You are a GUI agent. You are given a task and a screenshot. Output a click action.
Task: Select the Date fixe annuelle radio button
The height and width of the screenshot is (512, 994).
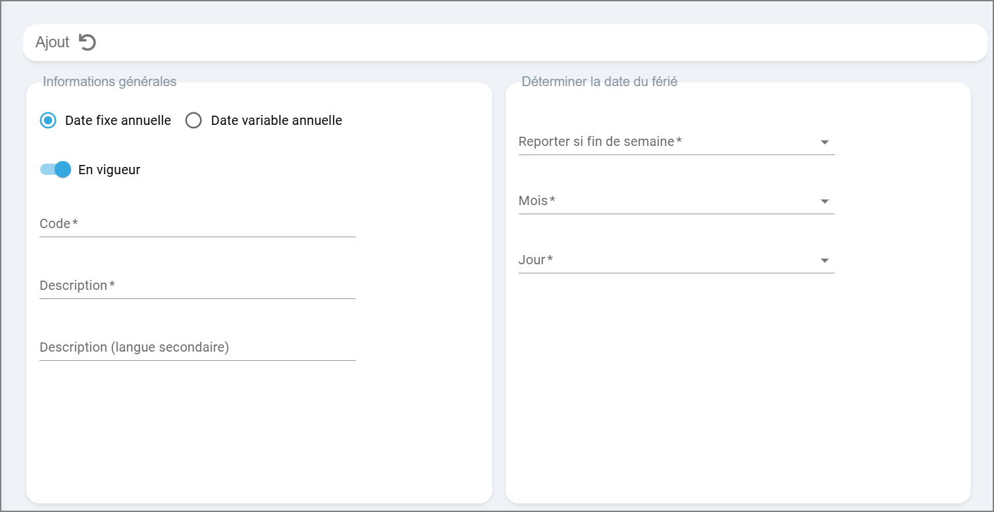click(x=48, y=121)
